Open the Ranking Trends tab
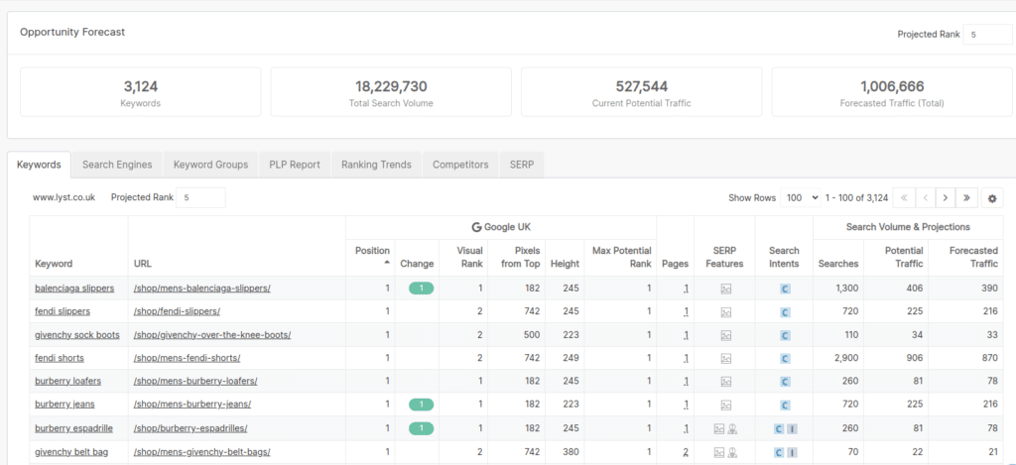 pos(376,165)
